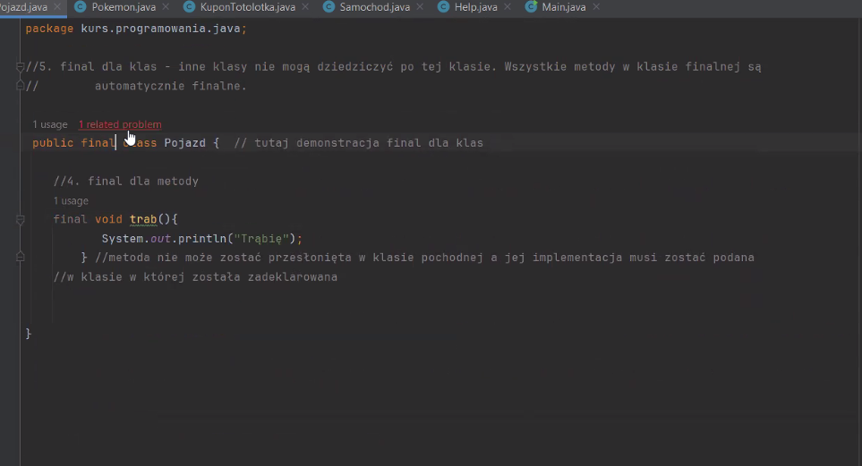Screen dimensions: 862x466
Task: Click the class icon on Help.java tab
Action: click(x=443, y=7)
